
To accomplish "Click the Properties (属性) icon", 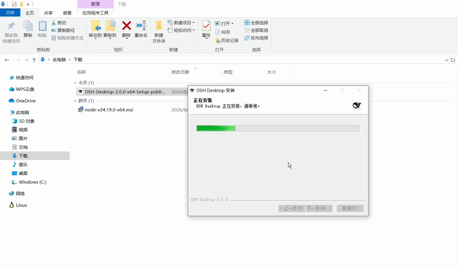I will pyautogui.click(x=206, y=26).
